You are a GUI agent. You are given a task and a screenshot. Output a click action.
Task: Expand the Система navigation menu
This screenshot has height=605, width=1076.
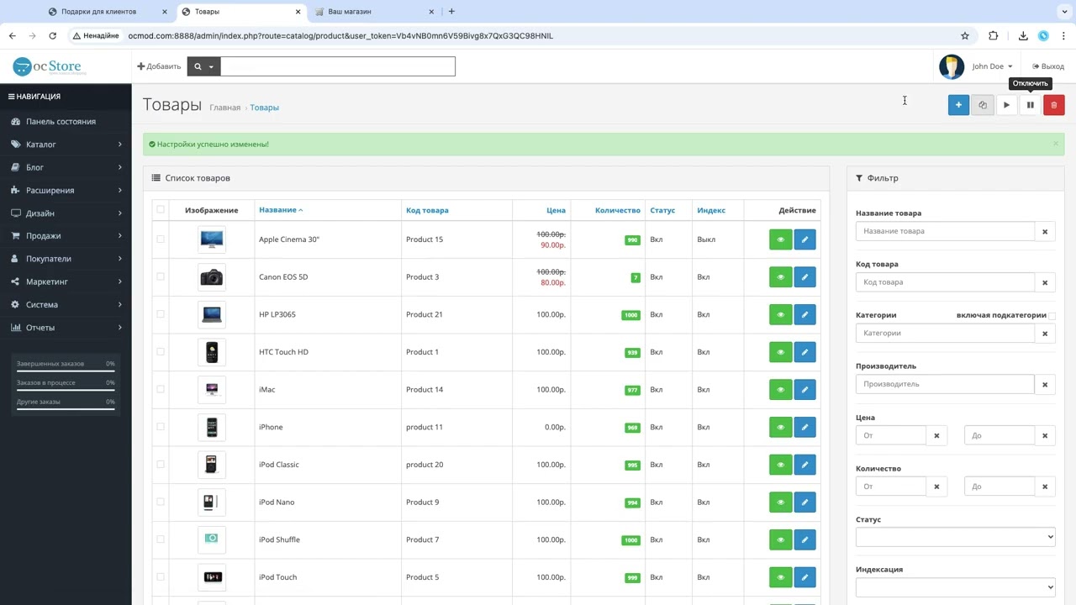[x=66, y=305]
